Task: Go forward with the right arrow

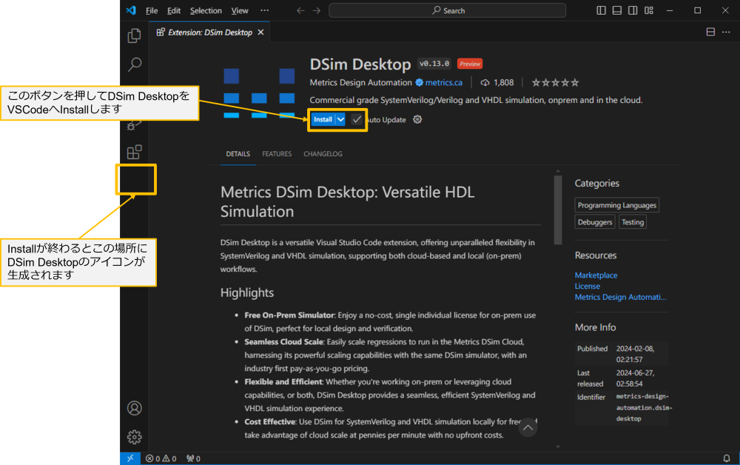Action: pos(317,10)
